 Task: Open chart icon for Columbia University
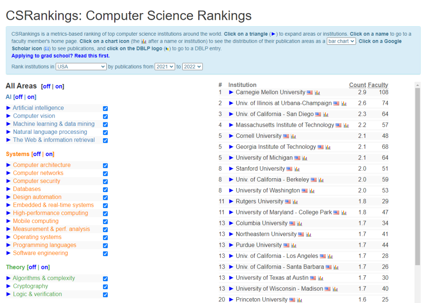point(300,224)
